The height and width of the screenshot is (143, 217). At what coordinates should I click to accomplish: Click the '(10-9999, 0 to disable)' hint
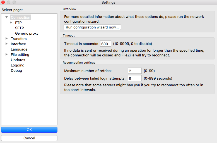click(132, 44)
